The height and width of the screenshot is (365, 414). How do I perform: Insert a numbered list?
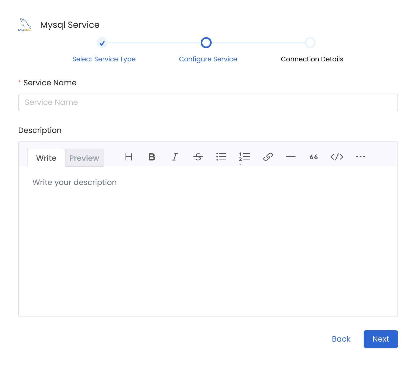(244, 157)
